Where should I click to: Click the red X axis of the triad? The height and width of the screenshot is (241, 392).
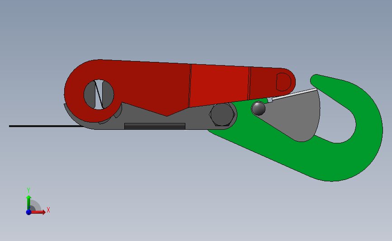tap(38, 212)
